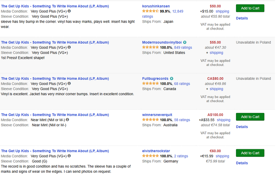Click verified badge icon beside Modernsoundsvinylboi
The height and width of the screenshot is (176, 278).
coord(185,43)
